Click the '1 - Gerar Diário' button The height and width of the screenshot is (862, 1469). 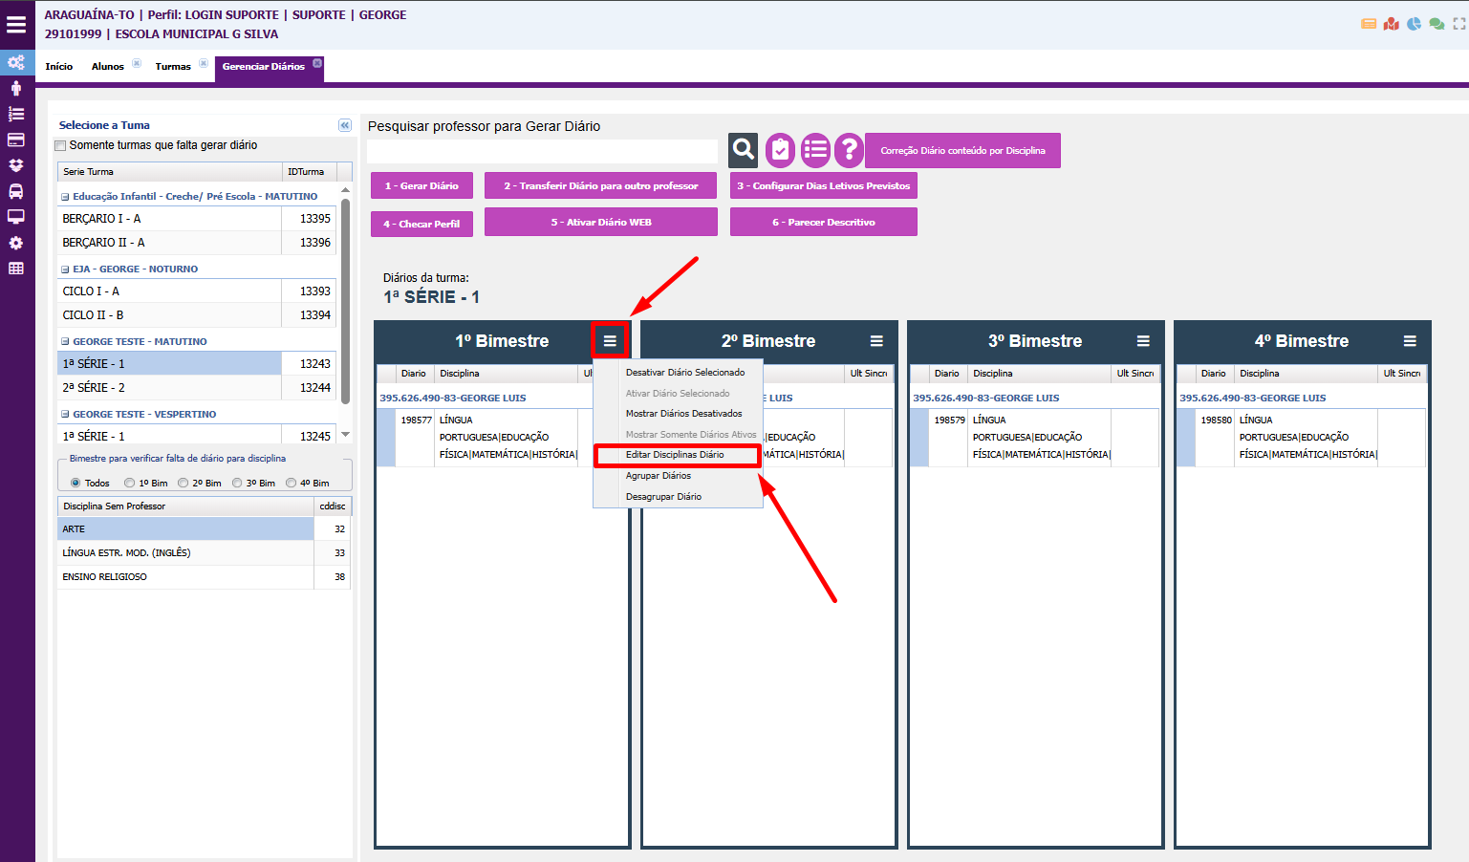(421, 185)
